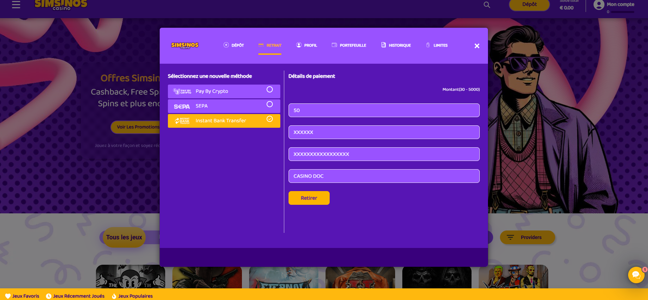Viewport: 648px width, 300px height.
Task: Open the hamburger menu icon
Action: click(x=16, y=4)
